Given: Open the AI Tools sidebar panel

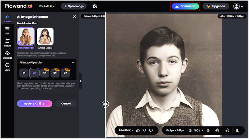Looking at the screenshot, I should (x=7, y=18).
